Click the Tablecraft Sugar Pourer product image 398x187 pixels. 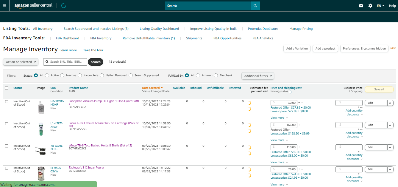click(41, 174)
